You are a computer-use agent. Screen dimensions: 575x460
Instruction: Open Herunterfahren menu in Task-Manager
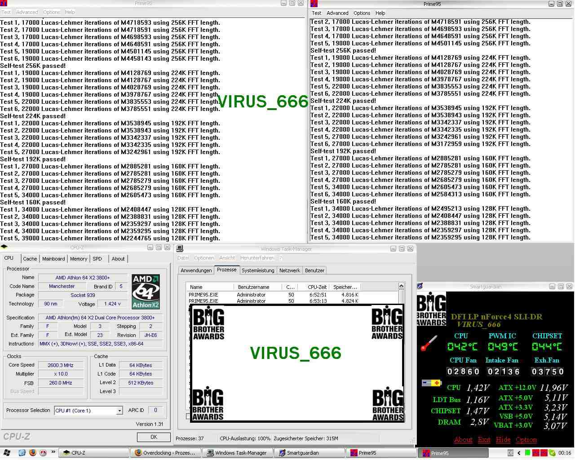pos(257,258)
